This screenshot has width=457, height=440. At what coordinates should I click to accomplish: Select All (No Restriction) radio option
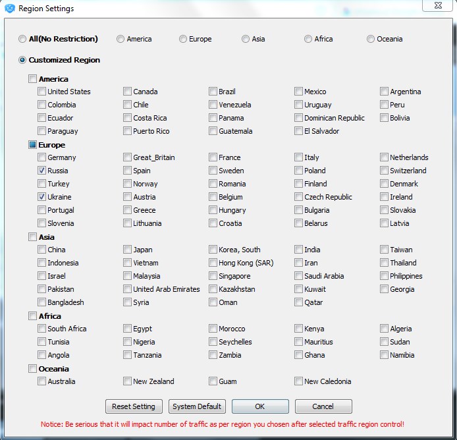23,39
